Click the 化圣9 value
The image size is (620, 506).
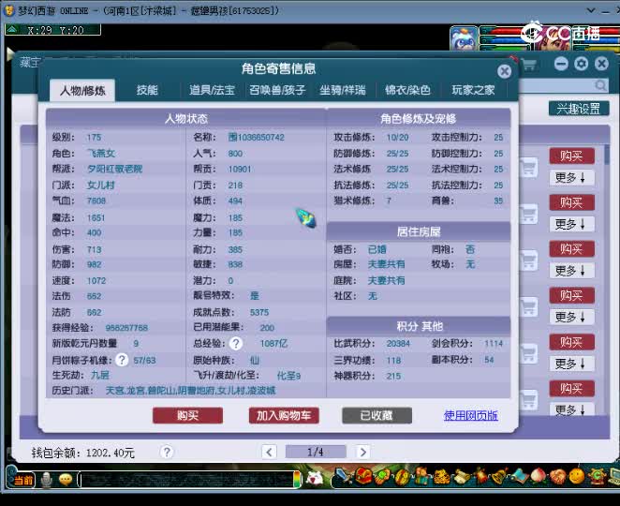[288, 376]
